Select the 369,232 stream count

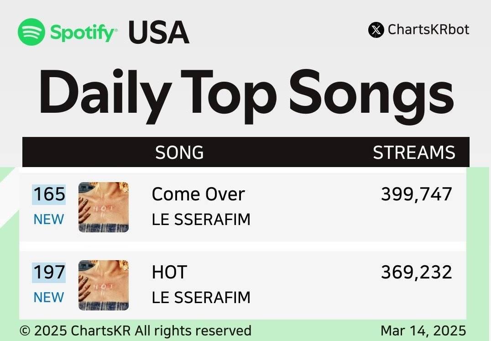point(417,272)
